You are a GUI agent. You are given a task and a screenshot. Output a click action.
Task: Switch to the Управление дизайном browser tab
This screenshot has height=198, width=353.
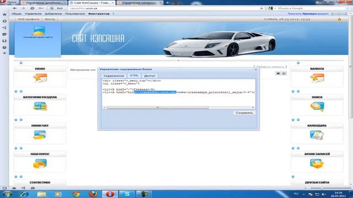click(x=44, y=3)
